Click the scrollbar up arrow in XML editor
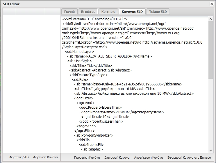The height and width of the screenshot is (163, 216). 211,19
